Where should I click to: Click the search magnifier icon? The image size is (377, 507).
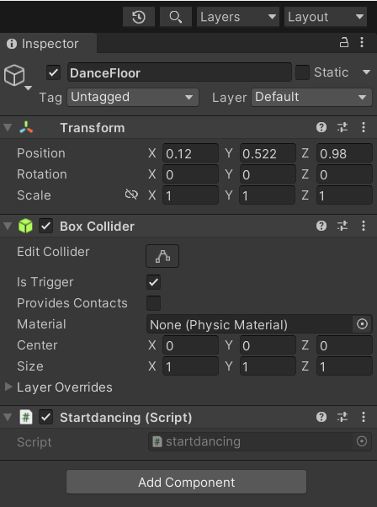[x=175, y=17]
